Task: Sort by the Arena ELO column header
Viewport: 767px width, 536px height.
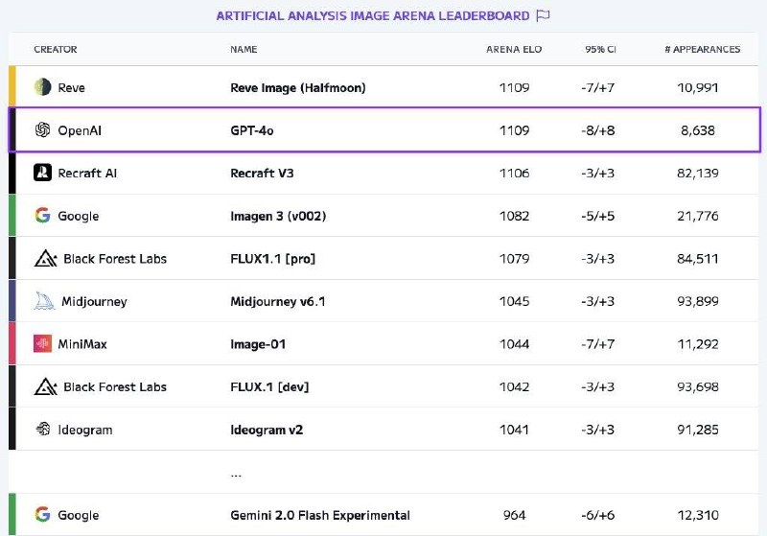Action: [514, 50]
